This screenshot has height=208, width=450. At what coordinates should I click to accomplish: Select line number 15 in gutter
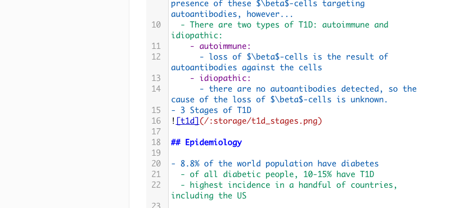point(156,110)
